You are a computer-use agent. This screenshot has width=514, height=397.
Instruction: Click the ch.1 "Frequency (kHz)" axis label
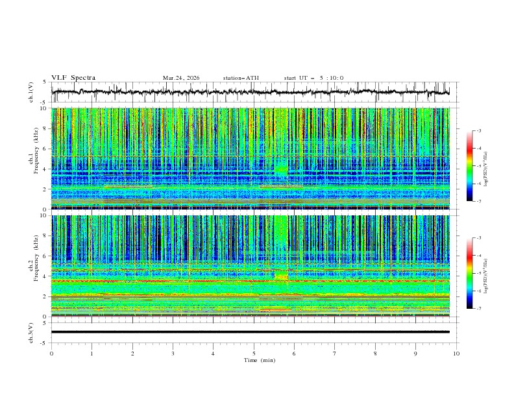click(36, 151)
